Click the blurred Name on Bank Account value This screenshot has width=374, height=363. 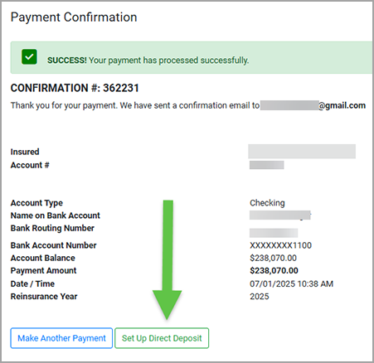point(280,215)
